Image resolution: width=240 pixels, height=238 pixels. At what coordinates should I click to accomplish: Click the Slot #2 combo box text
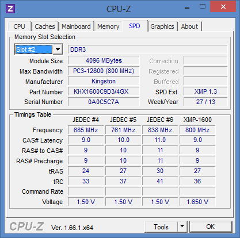tap(34, 49)
